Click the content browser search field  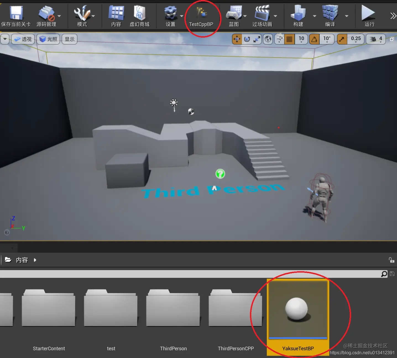click(x=190, y=274)
